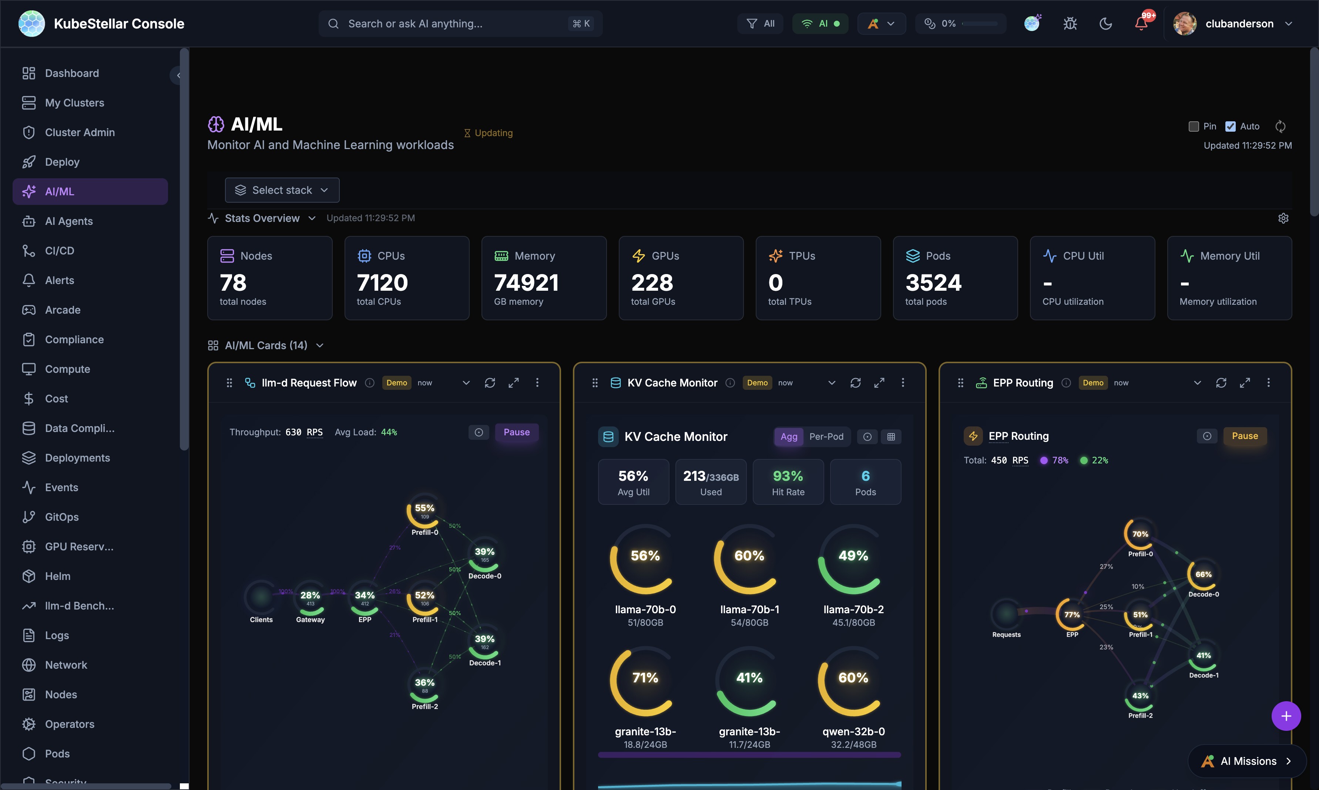The image size is (1319, 790).
Task: Pause the llm-d Request Flow animation
Action: (516, 432)
